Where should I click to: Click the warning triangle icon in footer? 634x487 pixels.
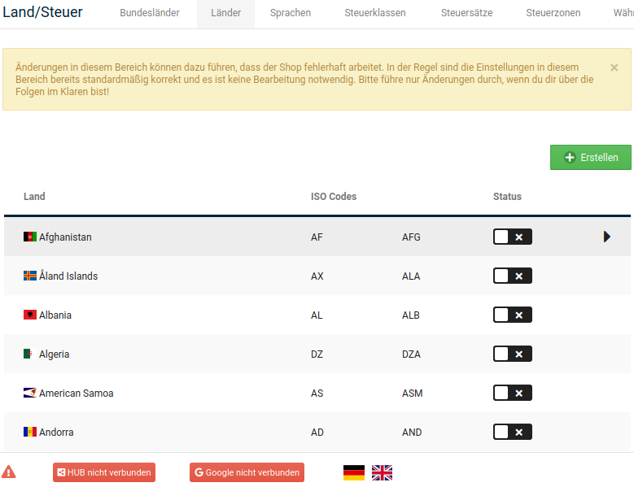click(9, 472)
